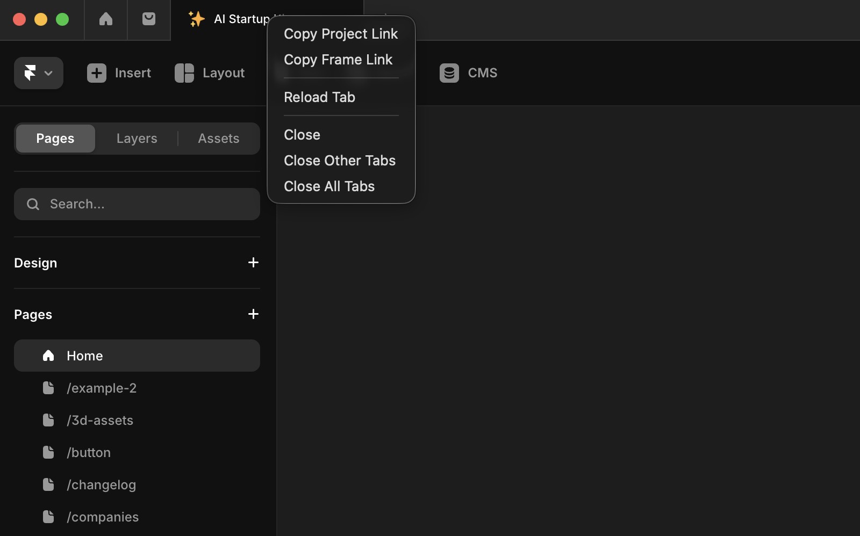860x536 pixels.
Task: Click the Layout grid icon
Action: (184, 73)
